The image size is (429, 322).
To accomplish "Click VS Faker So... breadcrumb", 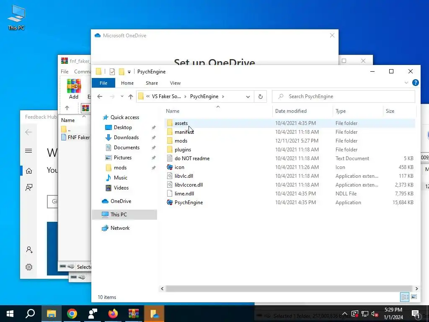I will (x=166, y=96).
